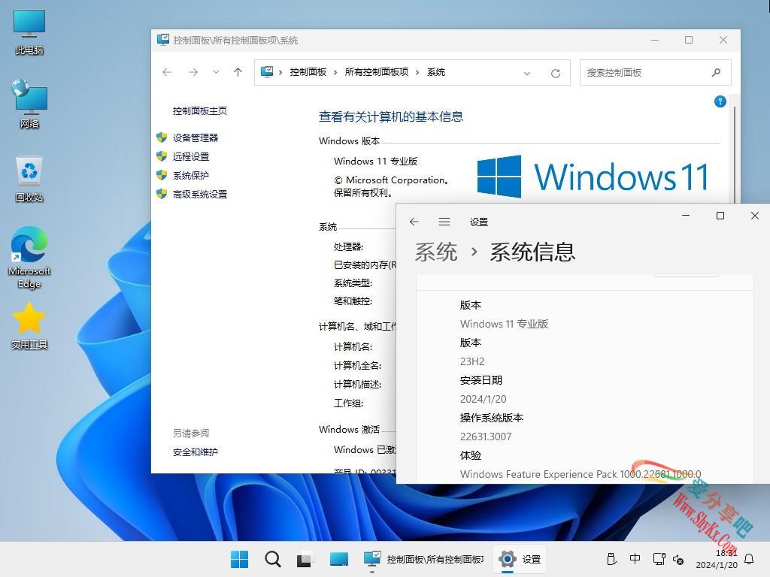Select the 22631.3007 OS build text
The image size is (770, 577).
coord(486,437)
